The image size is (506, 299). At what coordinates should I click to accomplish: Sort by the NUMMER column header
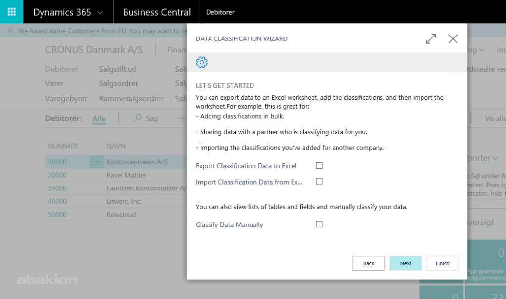[x=63, y=146]
